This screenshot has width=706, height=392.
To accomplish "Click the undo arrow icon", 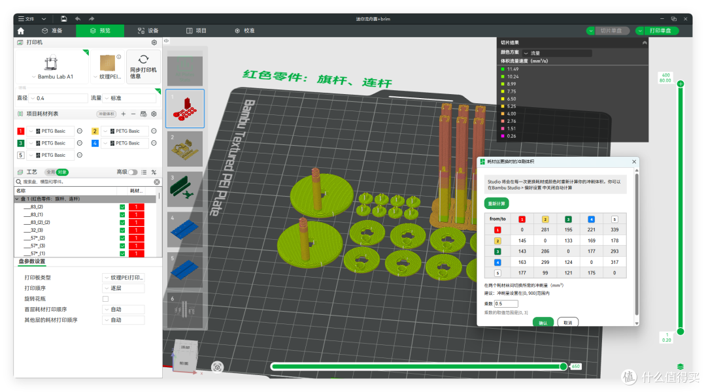I will [x=78, y=19].
